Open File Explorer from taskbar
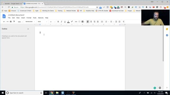 coord(57,93)
